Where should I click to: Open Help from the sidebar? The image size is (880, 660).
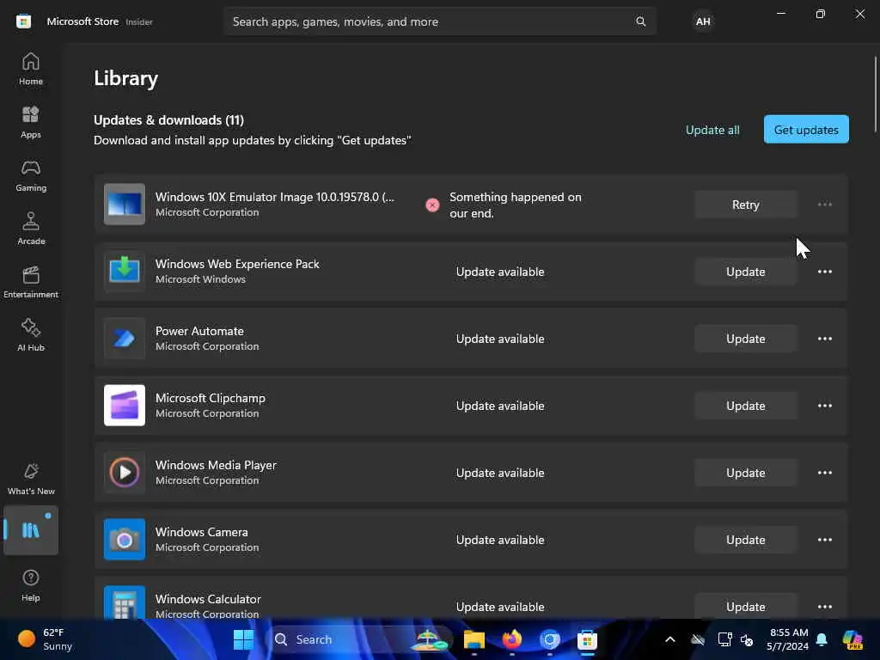[31, 585]
